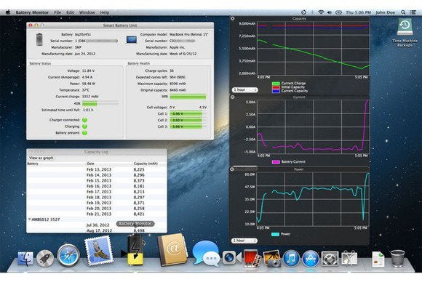The image size is (422, 282).
Task: Click 40% current charge progress bar
Action: [x=100, y=103]
